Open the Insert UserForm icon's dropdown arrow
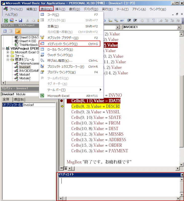The image size is (184, 201). click(16, 21)
